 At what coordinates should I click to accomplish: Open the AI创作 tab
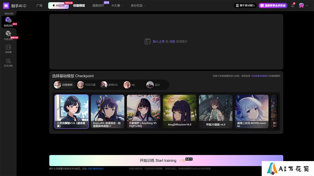point(58,5)
